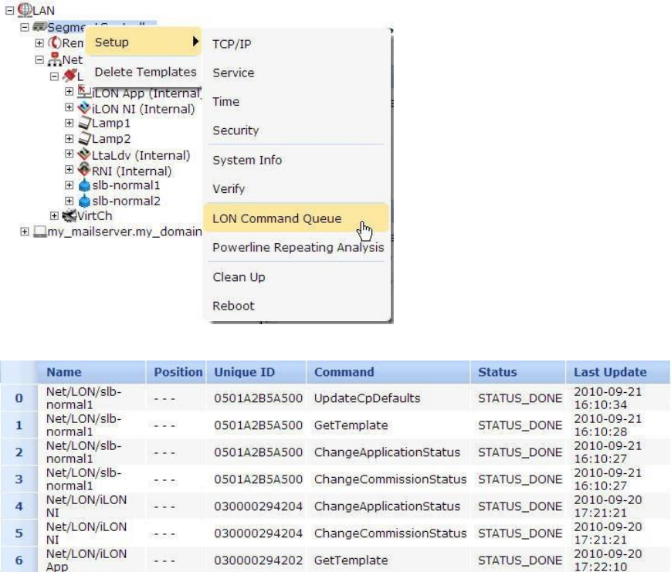This screenshot has height=572, width=671.
Task: Expand the iLON NI (Internal) node
Action: tap(69, 107)
